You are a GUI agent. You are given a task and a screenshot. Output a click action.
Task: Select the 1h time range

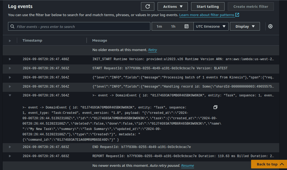tap(173, 26)
